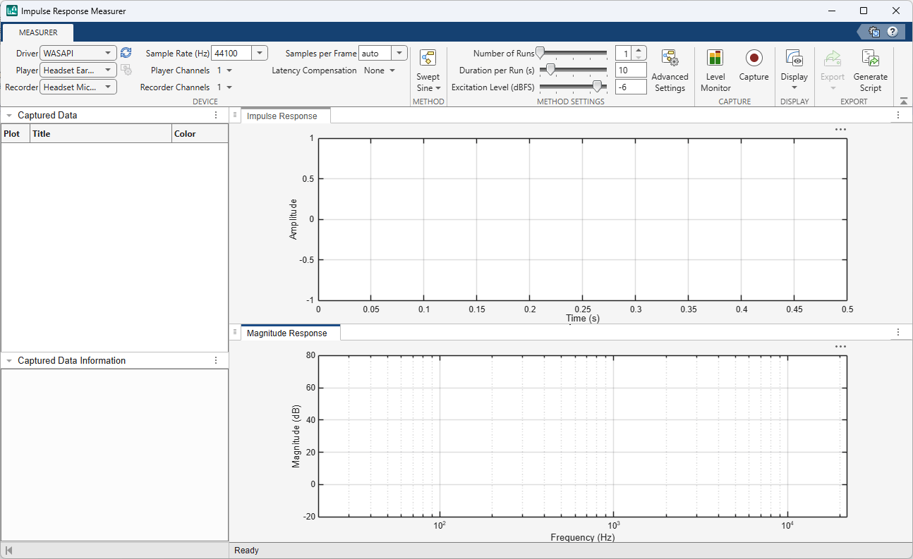Click the Magnitude Response tab drag handle
Viewport: 913px width, 559px height.
[x=235, y=332]
